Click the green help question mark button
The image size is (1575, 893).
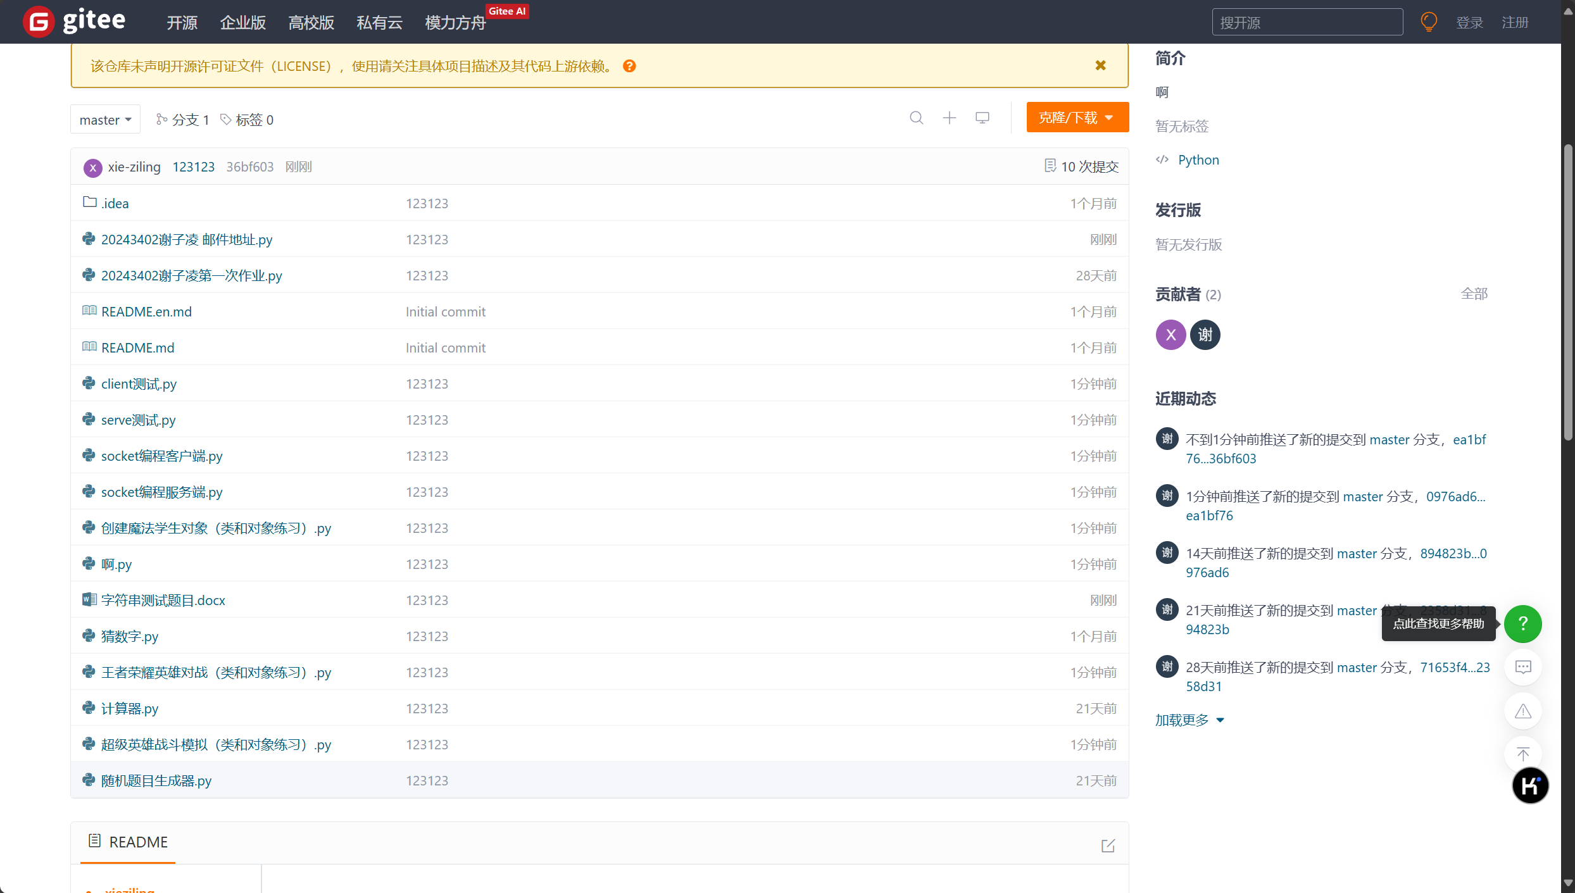click(x=1522, y=624)
